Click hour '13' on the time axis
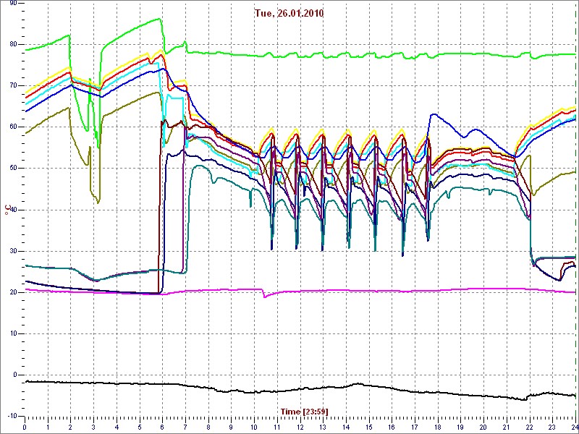Viewport: 579px width, 434px height. coord(323,426)
